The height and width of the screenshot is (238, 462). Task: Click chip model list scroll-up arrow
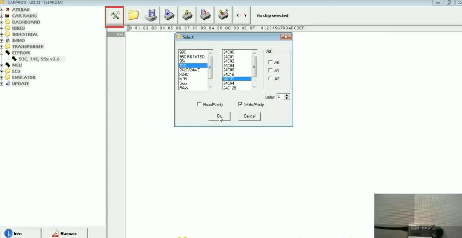click(x=254, y=53)
